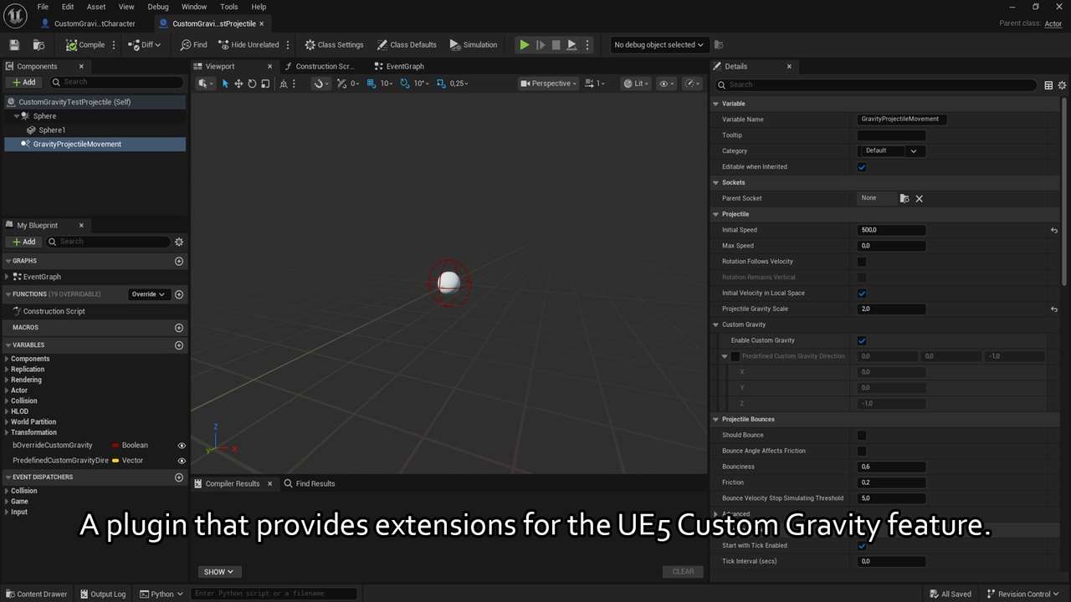Click the Find magnifier icon in toolbar
The width and height of the screenshot is (1071, 602).
[186, 45]
